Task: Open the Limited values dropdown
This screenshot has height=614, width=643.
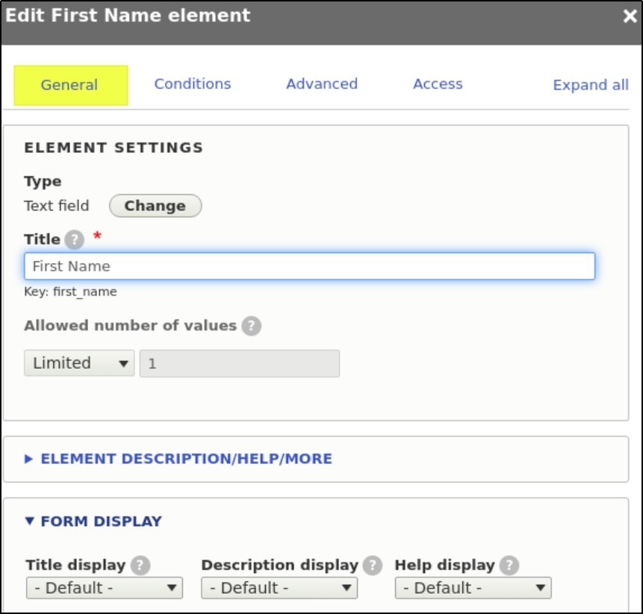Action: pos(79,363)
